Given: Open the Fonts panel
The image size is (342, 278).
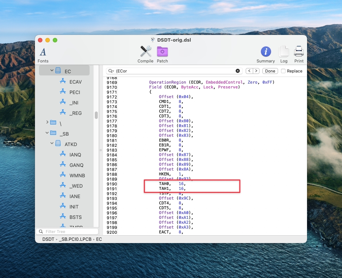Looking at the screenshot, I should (43, 54).
